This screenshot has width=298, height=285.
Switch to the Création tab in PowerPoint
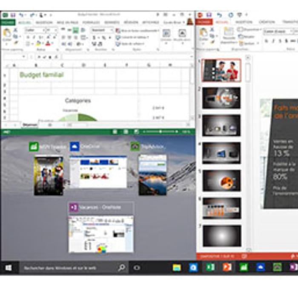(266, 22)
